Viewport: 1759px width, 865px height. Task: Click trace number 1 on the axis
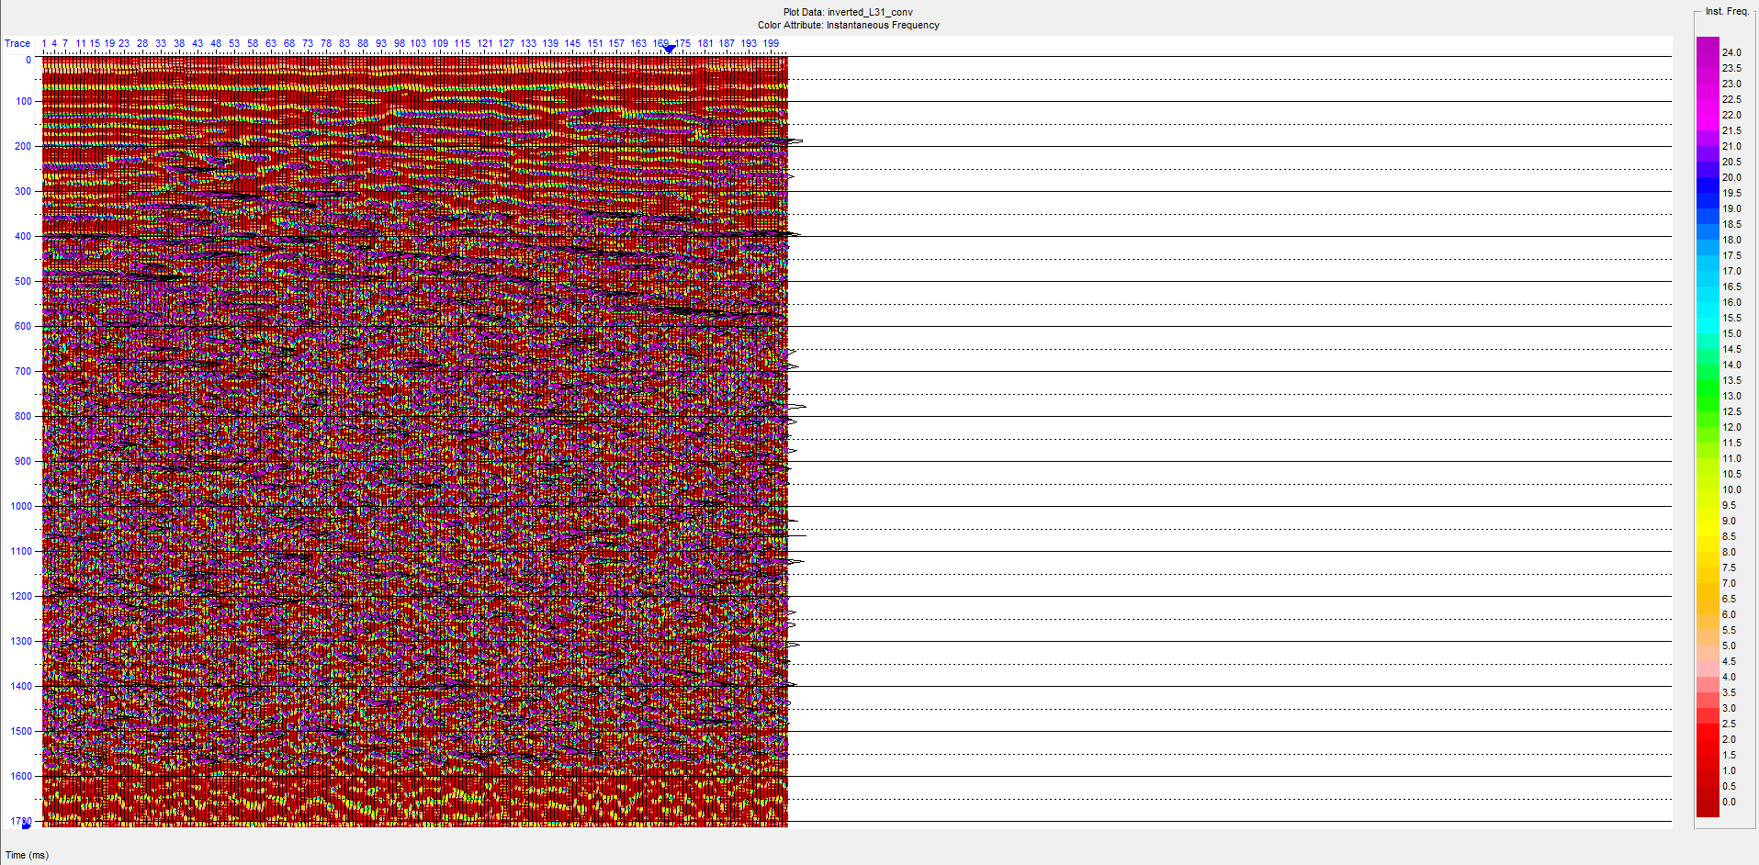(44, 43)
